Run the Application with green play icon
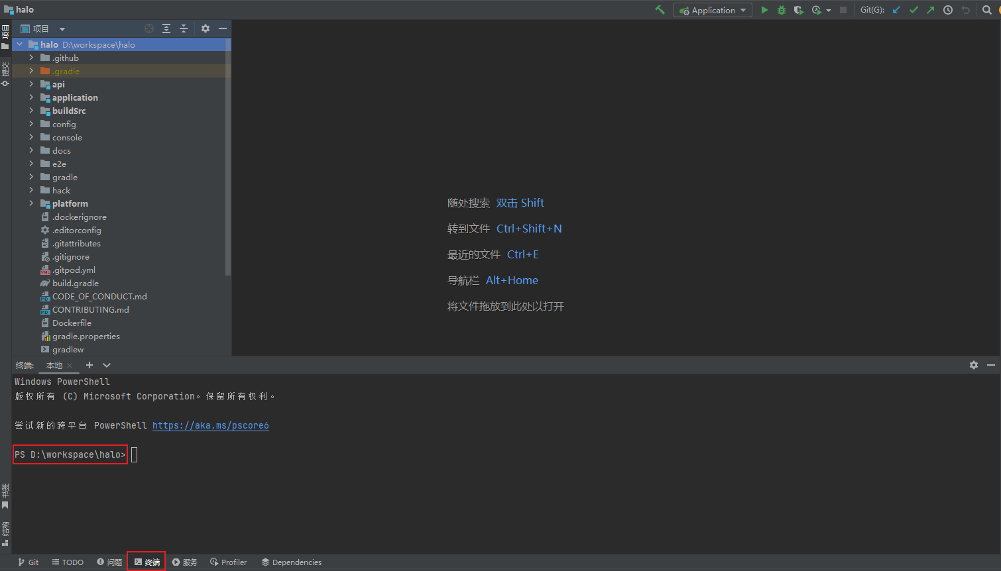This screenshot has height=571, width=1001. click(x=764, y=10)
